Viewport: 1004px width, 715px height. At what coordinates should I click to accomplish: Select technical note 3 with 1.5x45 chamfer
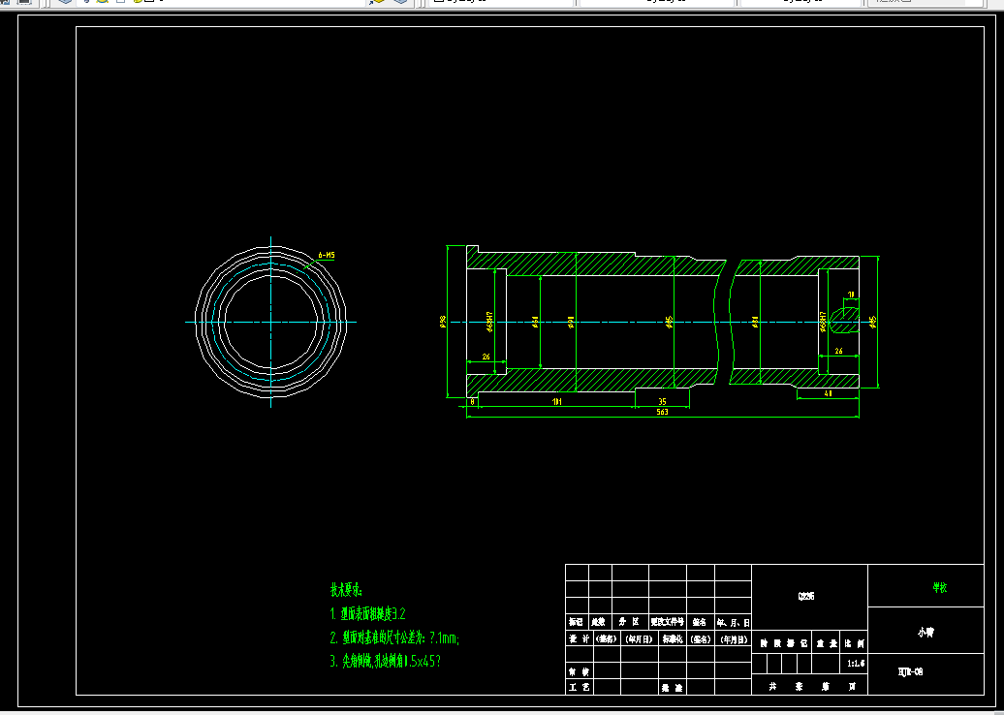click(386, 662)
